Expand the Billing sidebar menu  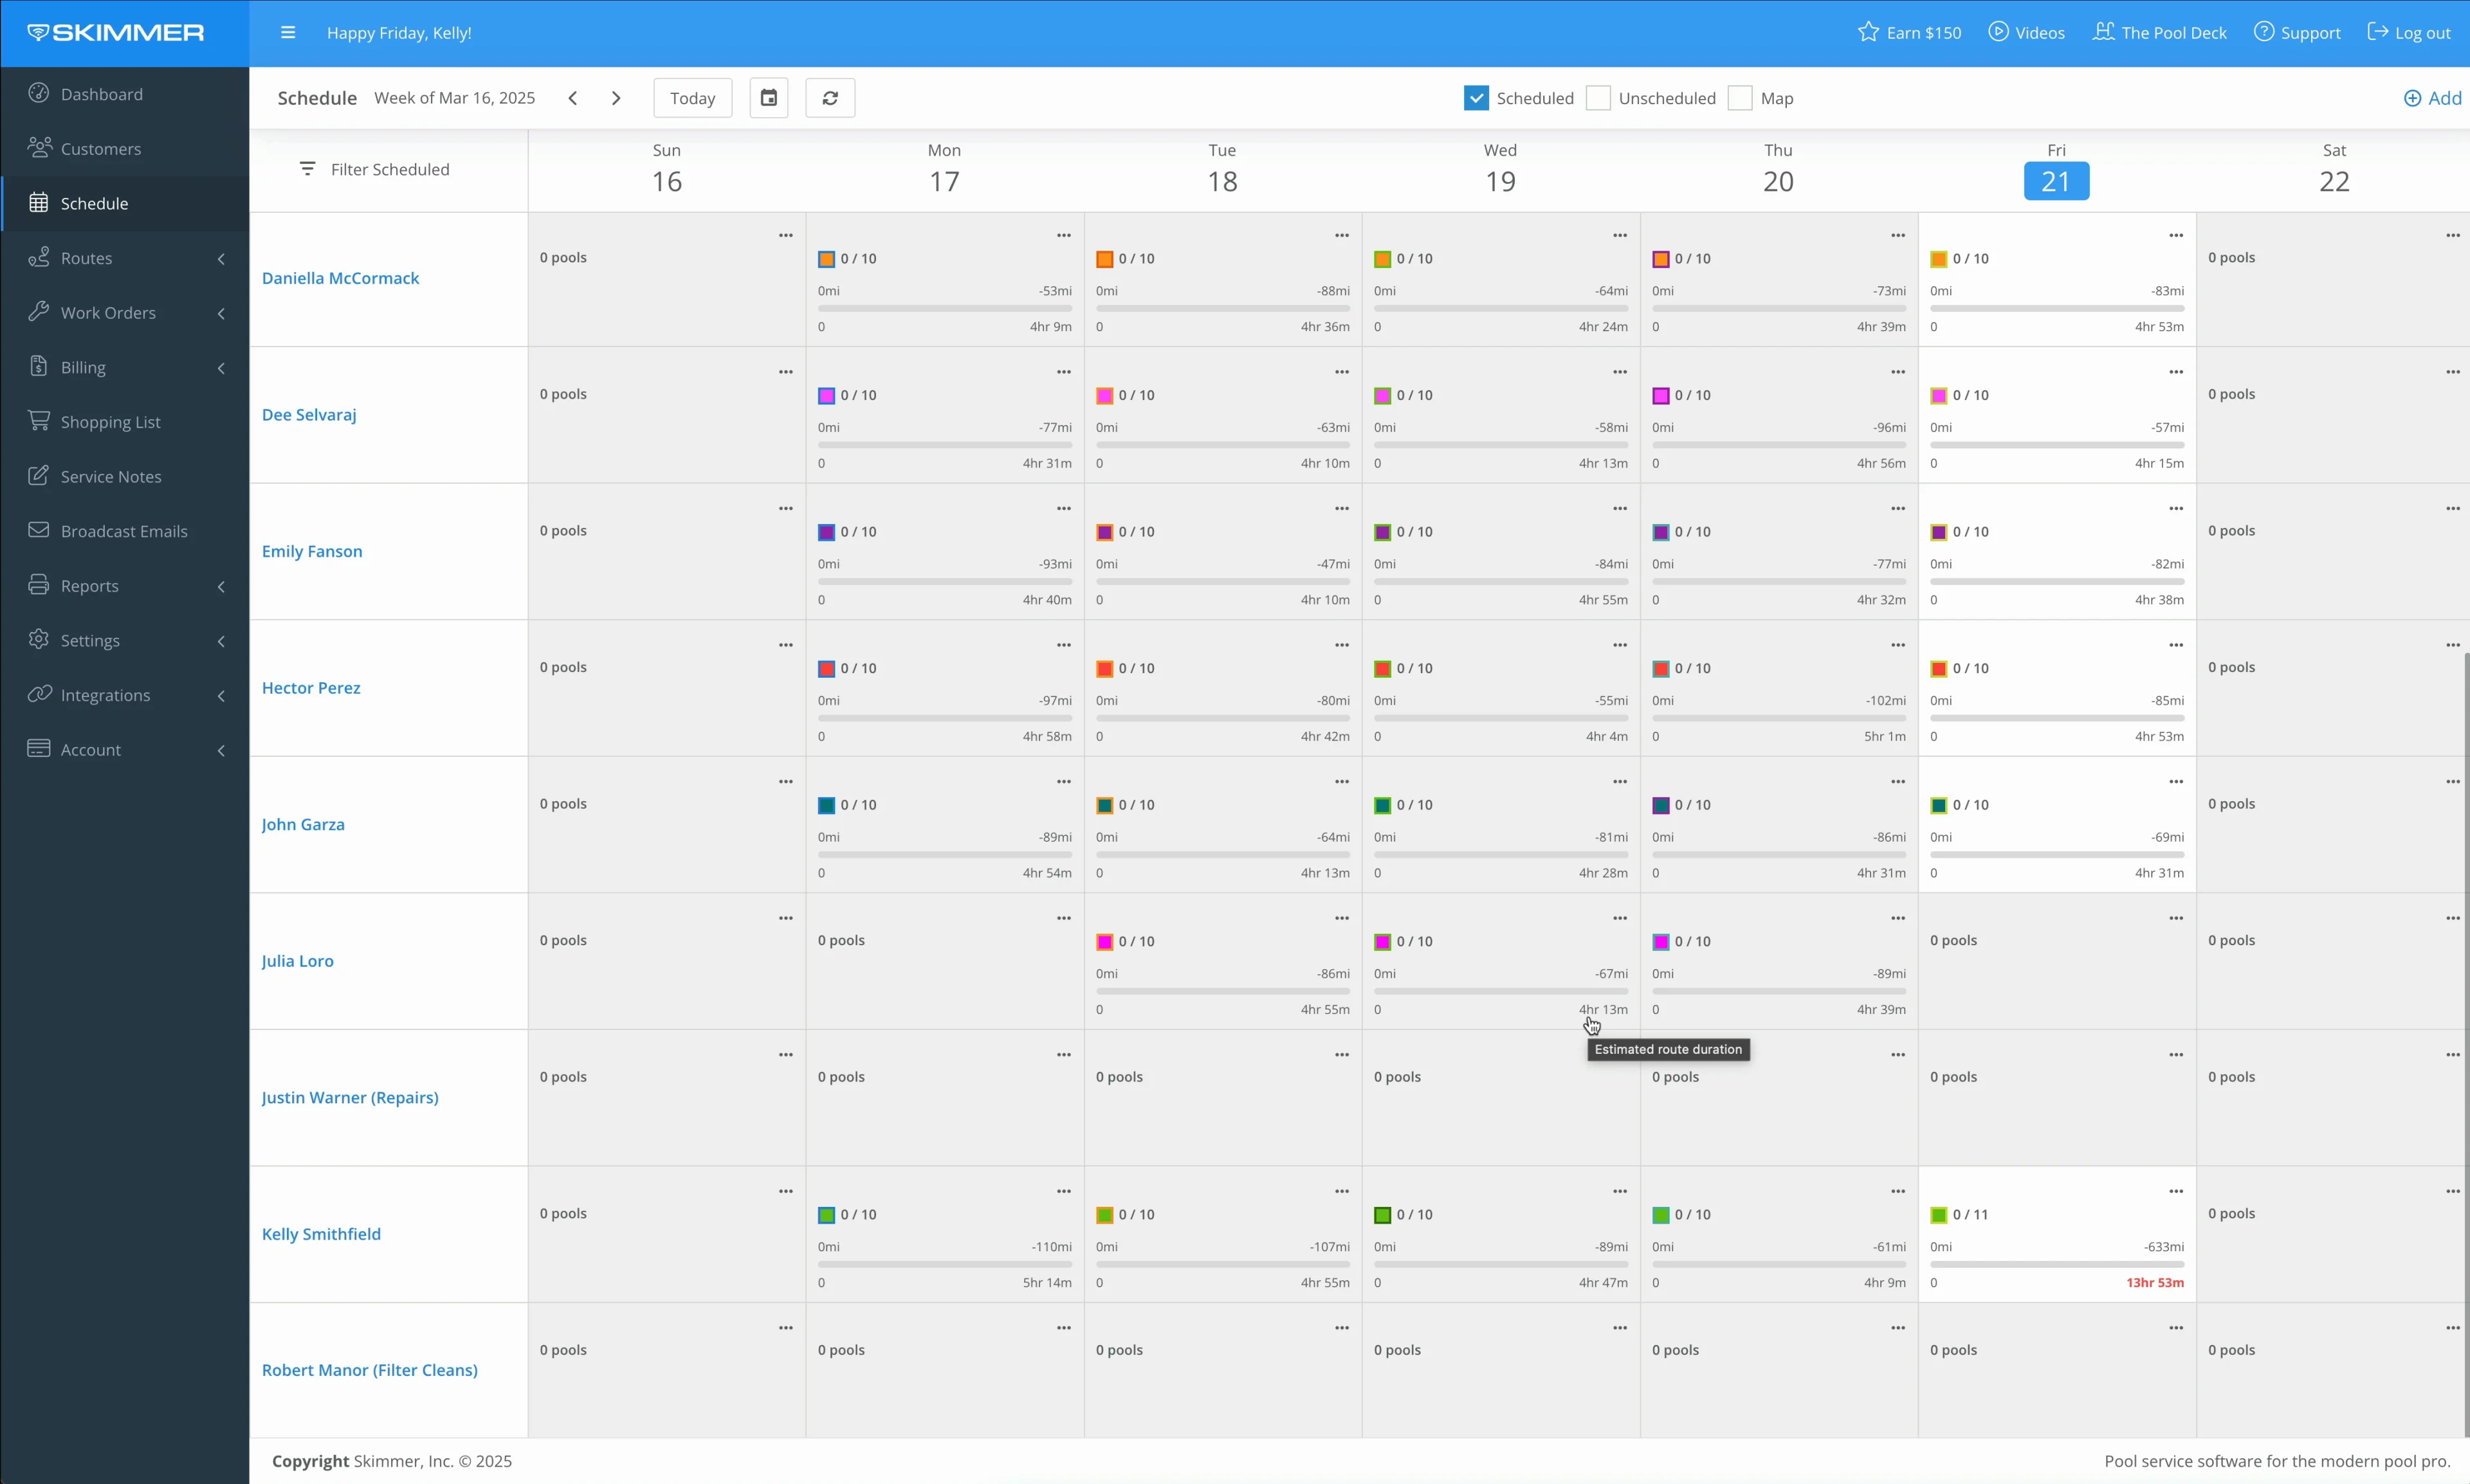(x=125, y=367)
